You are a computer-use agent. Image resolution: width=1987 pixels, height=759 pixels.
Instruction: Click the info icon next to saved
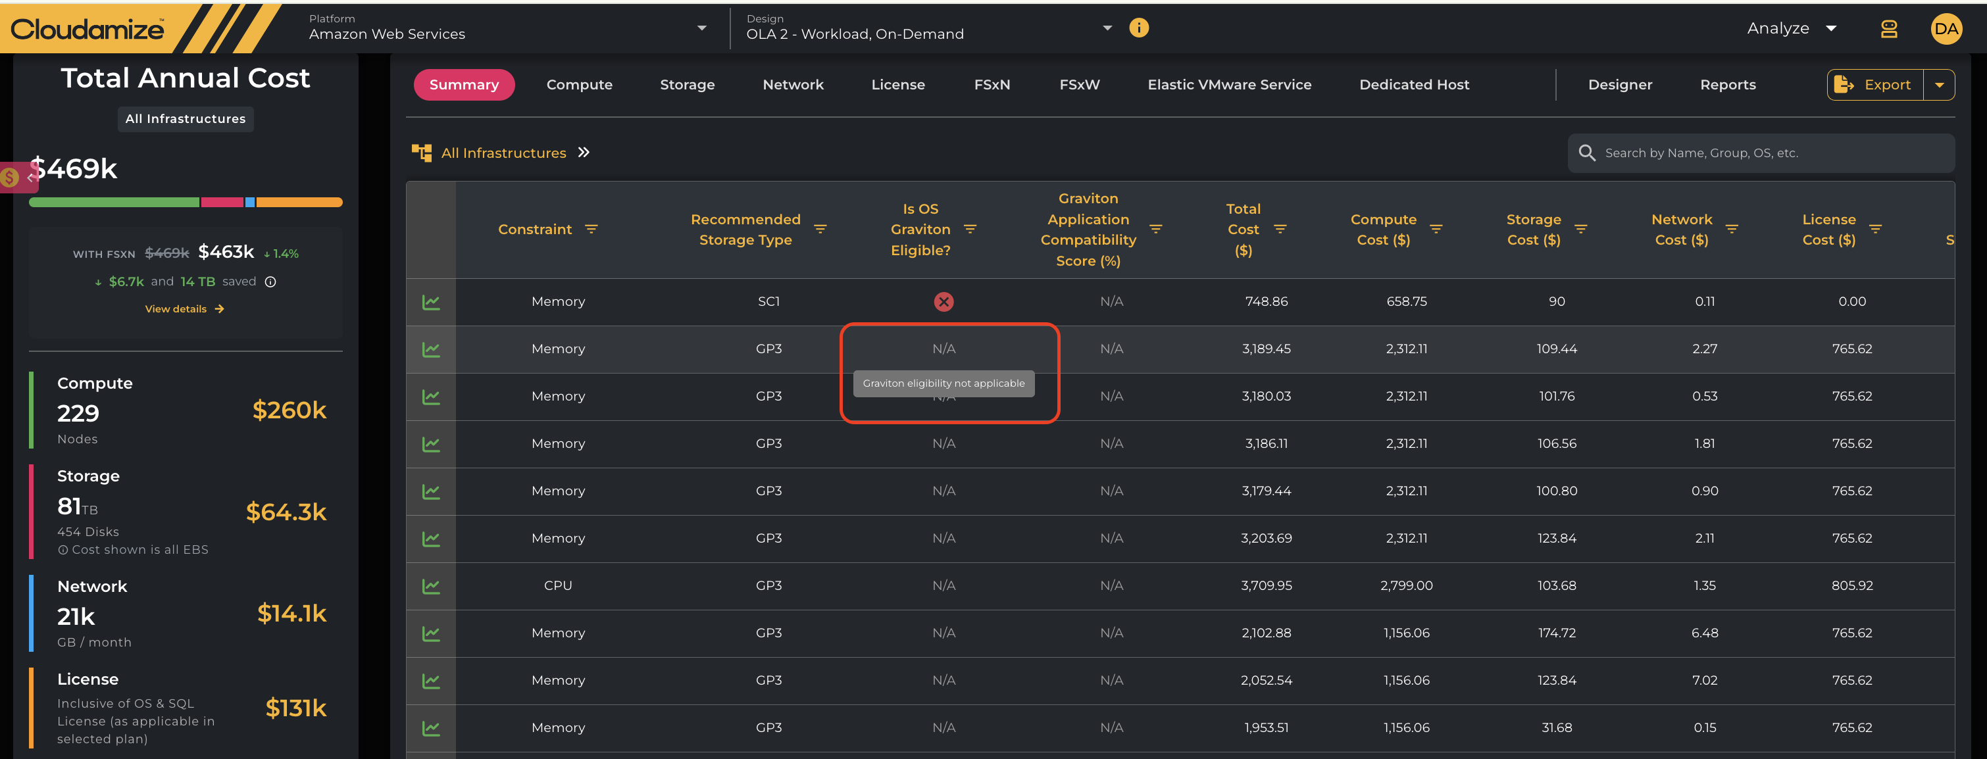[x=270, y=282]
